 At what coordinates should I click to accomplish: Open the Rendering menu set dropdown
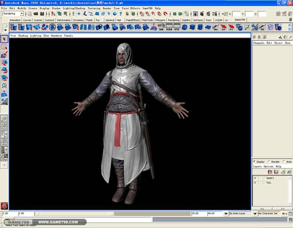click(x=13, y=14)
